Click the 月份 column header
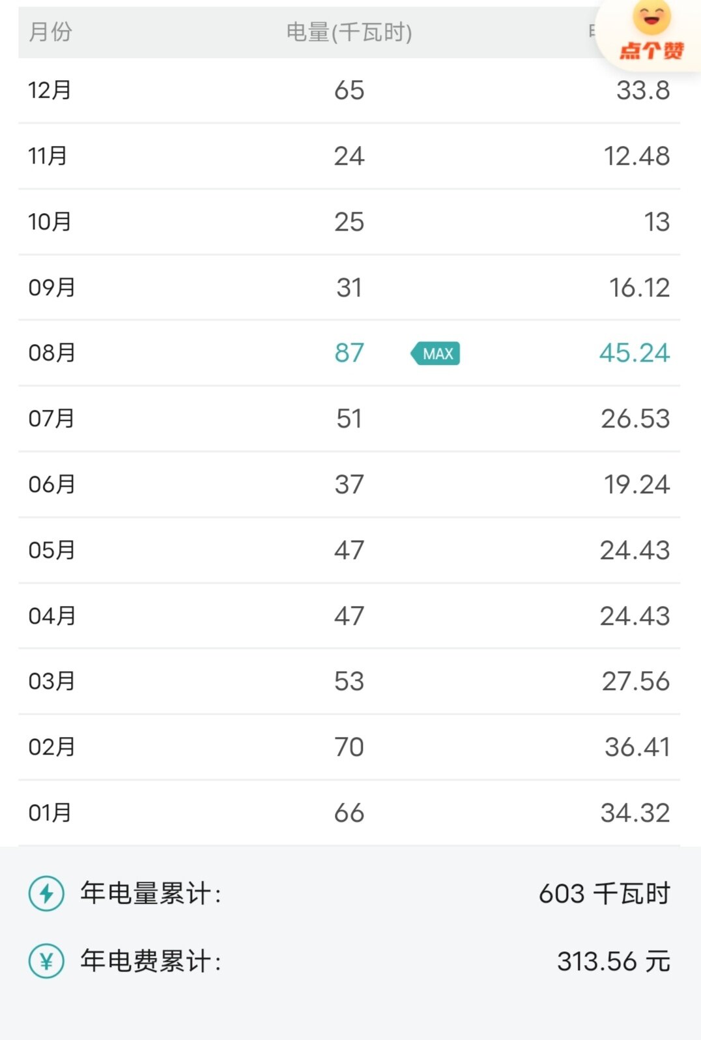The image size is (701, 1040). tap(50, 32)
